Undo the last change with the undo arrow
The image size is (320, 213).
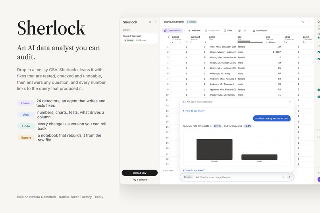239,31
